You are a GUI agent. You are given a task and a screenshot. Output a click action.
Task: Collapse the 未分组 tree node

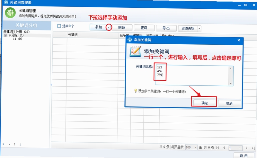pos(5,35)
